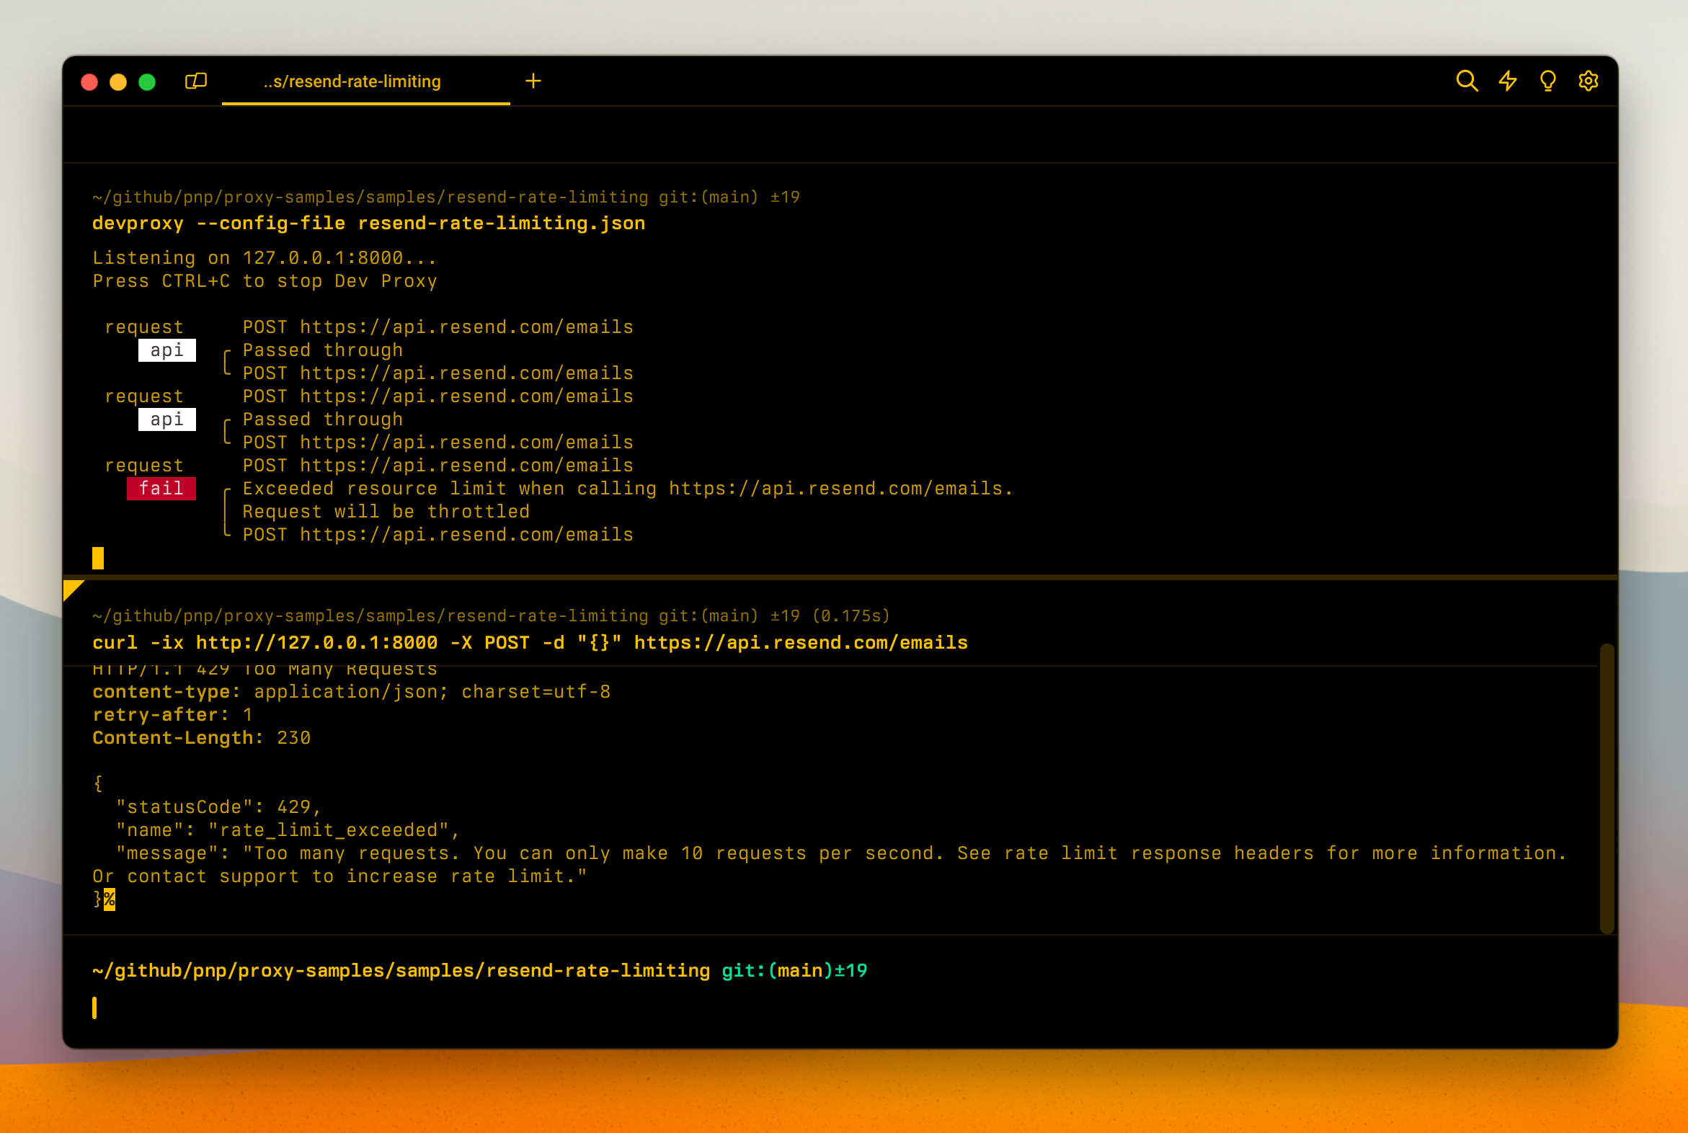This screenshot has height=1133, width=1688.
Task: Open terminal search with the magnifying glass icon
Action: pos(1467,81)
